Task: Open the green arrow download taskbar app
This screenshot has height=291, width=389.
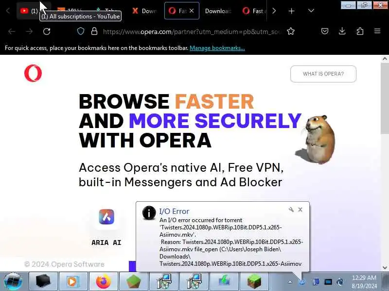Action: point(224,282)
